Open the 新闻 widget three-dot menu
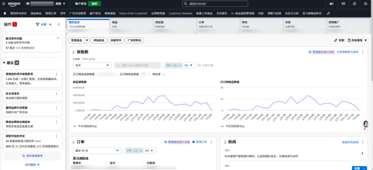 point(363,142)
